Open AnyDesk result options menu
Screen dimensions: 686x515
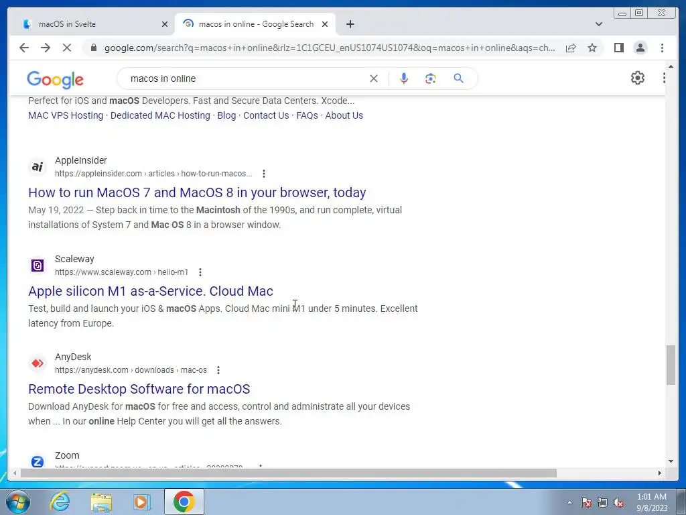tap(218, 370)
